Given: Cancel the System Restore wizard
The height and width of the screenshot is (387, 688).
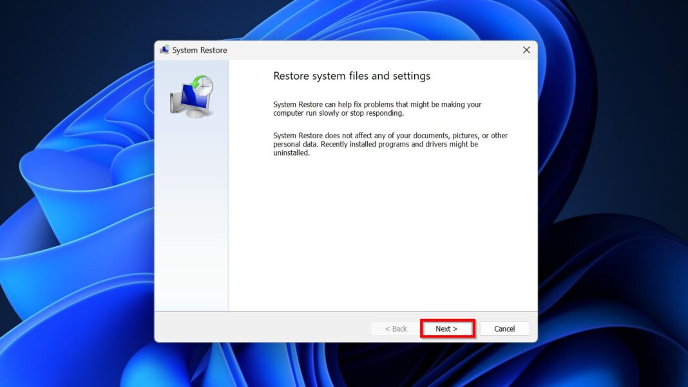Looking at the screenshot, I should point(504,328).
